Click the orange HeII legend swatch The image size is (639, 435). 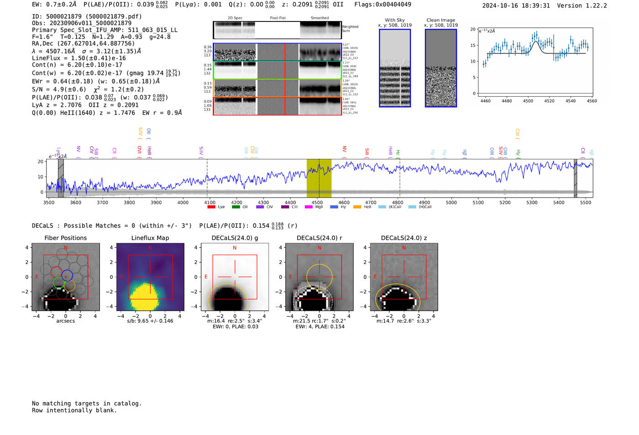pos(357,207)
